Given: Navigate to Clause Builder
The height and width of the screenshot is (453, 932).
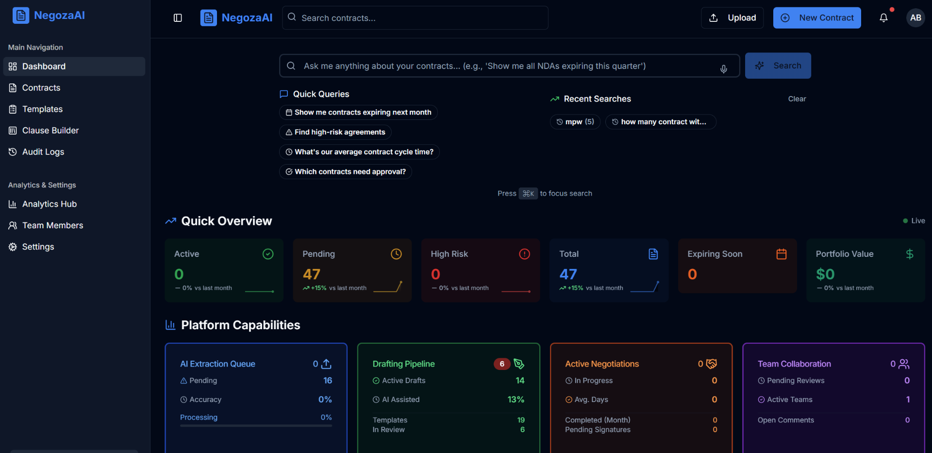Looking at the screenshot, I should click(74, 131).
